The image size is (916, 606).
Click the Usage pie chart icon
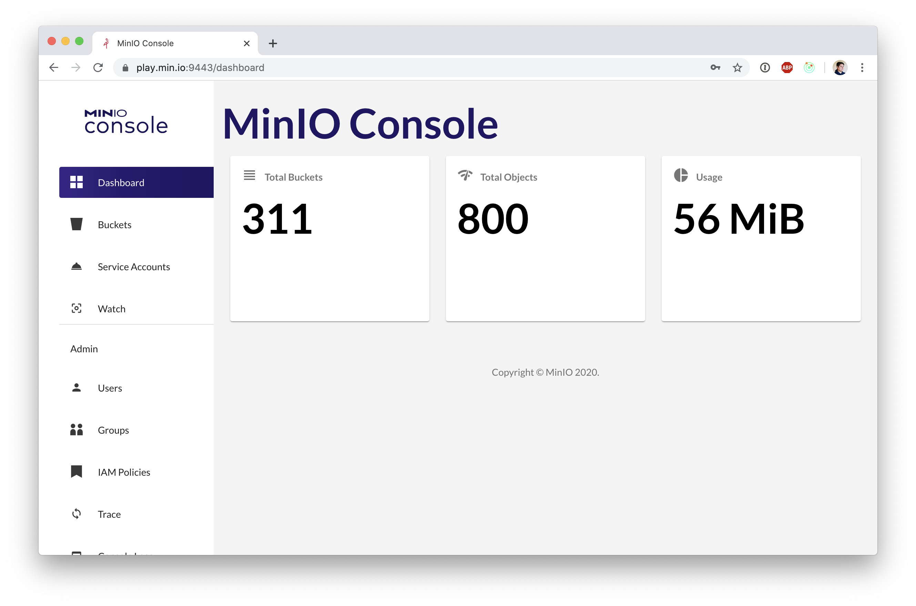tap(681, 175)
